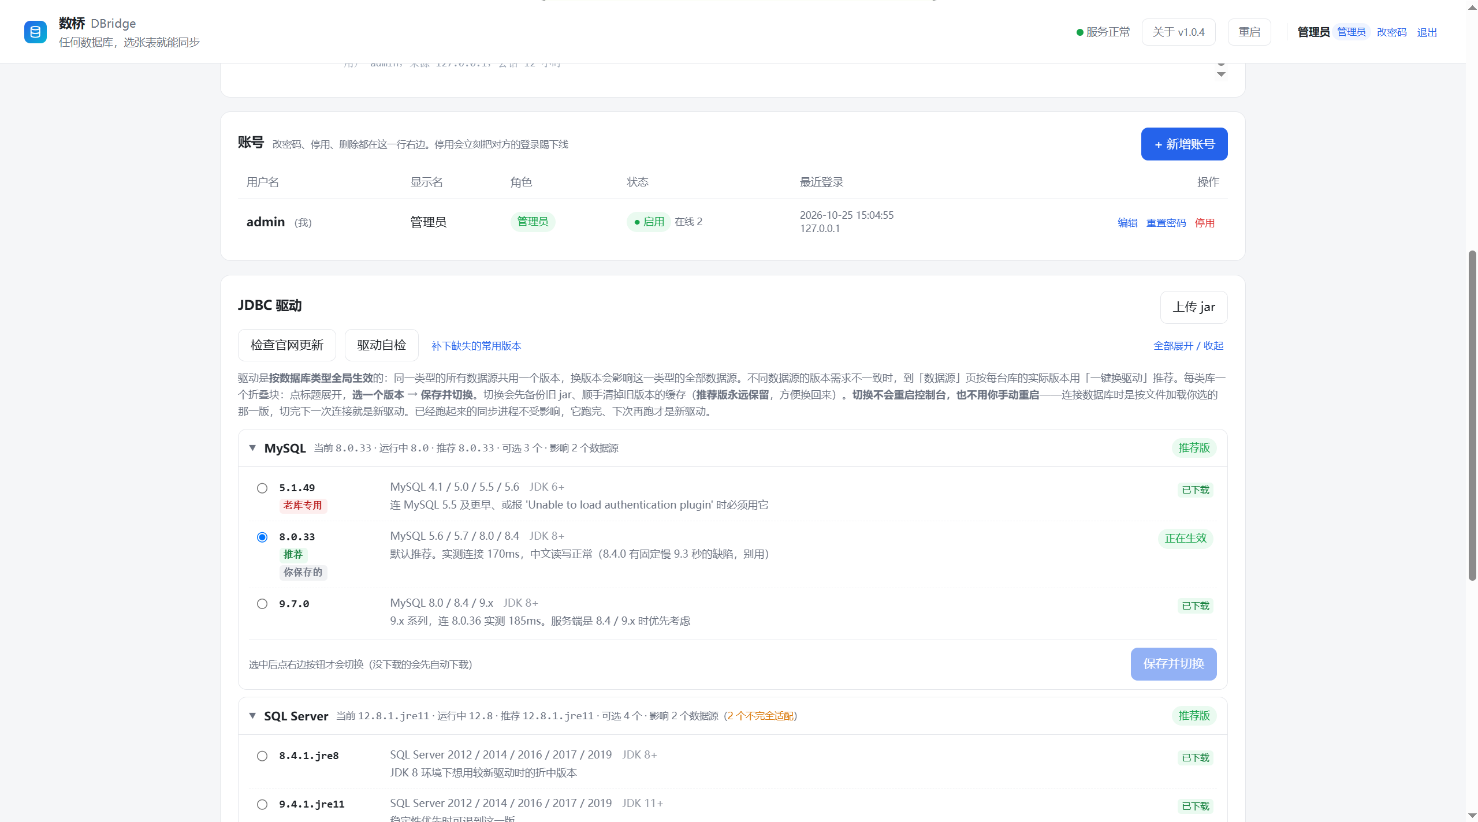1478x822 pixels.
Task: Run 驱动自检 driver self-check
Action: [x=381, y=345]
